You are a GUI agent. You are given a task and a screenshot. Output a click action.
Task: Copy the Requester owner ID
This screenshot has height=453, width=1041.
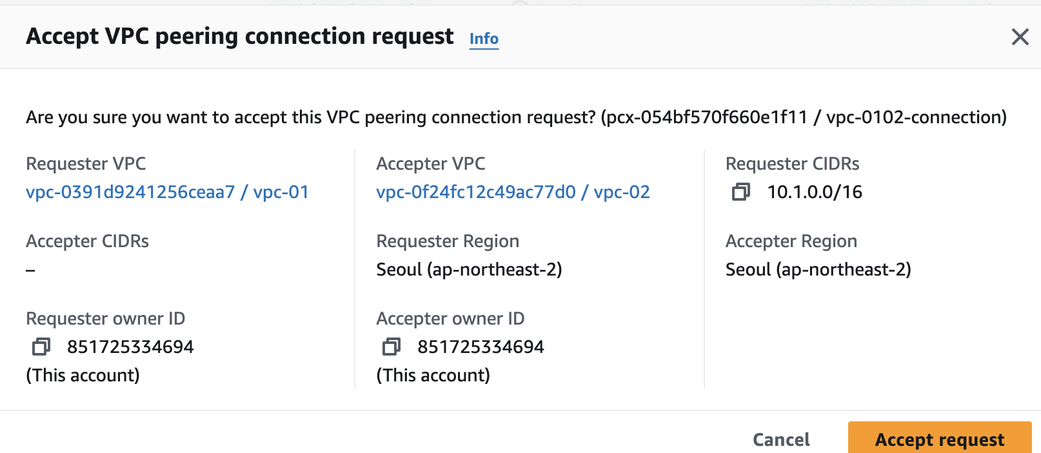click(41, 347)
